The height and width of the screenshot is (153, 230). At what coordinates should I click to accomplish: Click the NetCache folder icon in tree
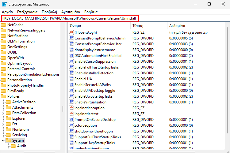(3, 25)
